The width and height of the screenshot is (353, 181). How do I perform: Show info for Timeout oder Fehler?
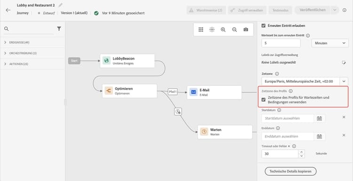[x=294, y=146]
